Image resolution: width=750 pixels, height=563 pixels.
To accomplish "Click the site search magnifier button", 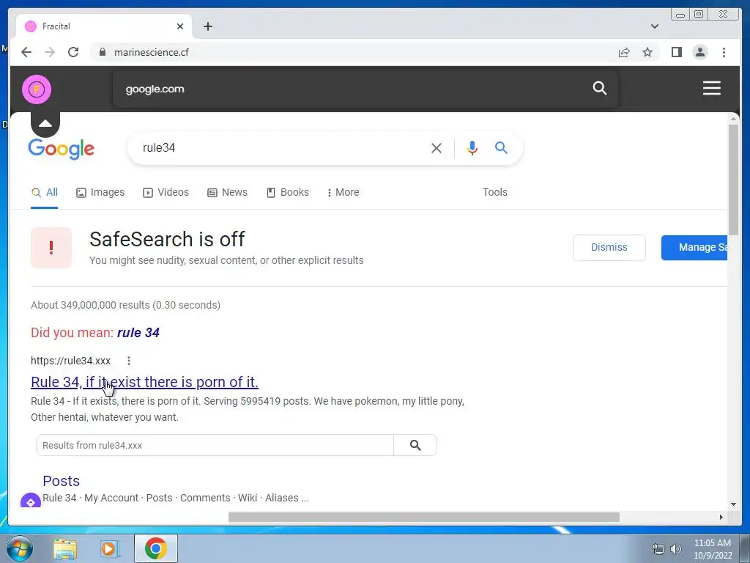I will click(x=415, y=445).
